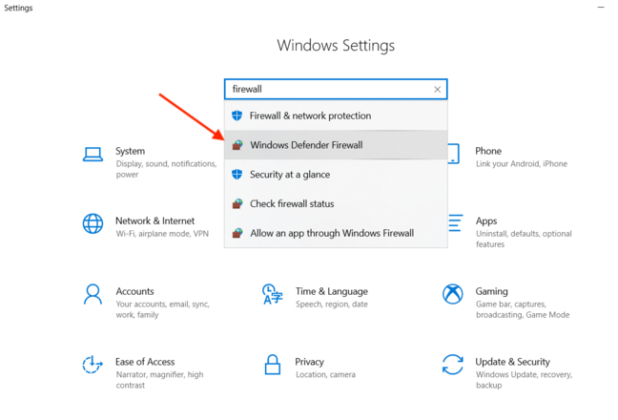Open Phone settings category
The width and height of the screenshot is (618, 420).
pos(508,157)
